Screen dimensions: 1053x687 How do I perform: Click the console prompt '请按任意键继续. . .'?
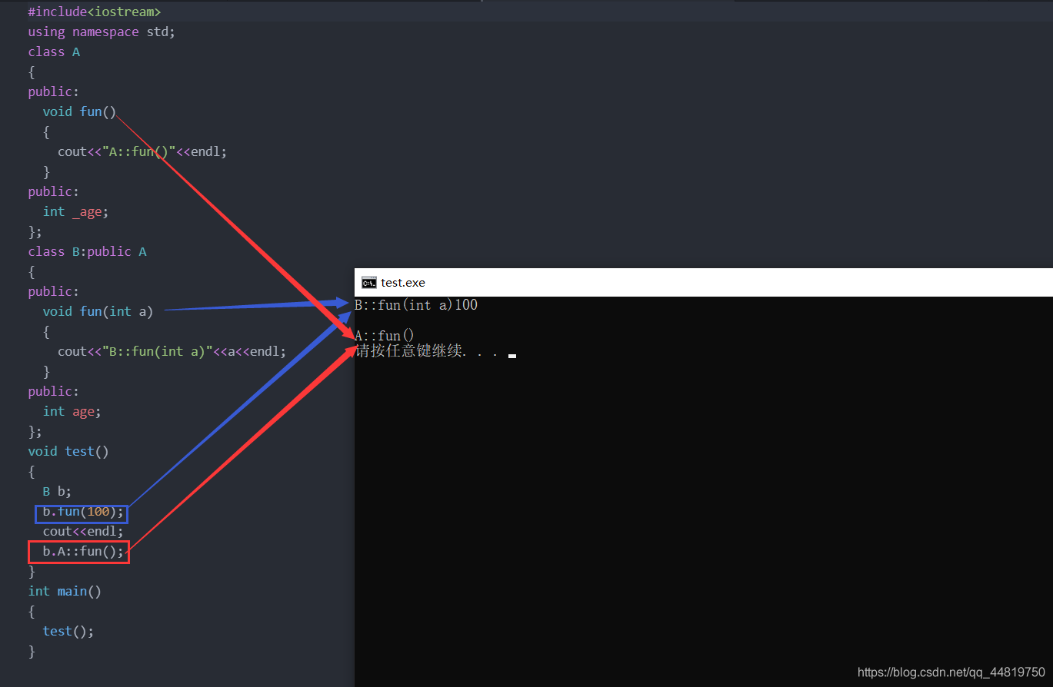coord(427,351)
